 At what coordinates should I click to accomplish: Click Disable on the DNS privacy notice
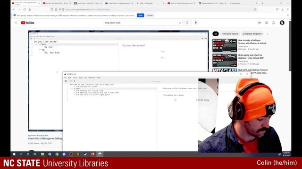pyautogui.click(x=150, y=15)
